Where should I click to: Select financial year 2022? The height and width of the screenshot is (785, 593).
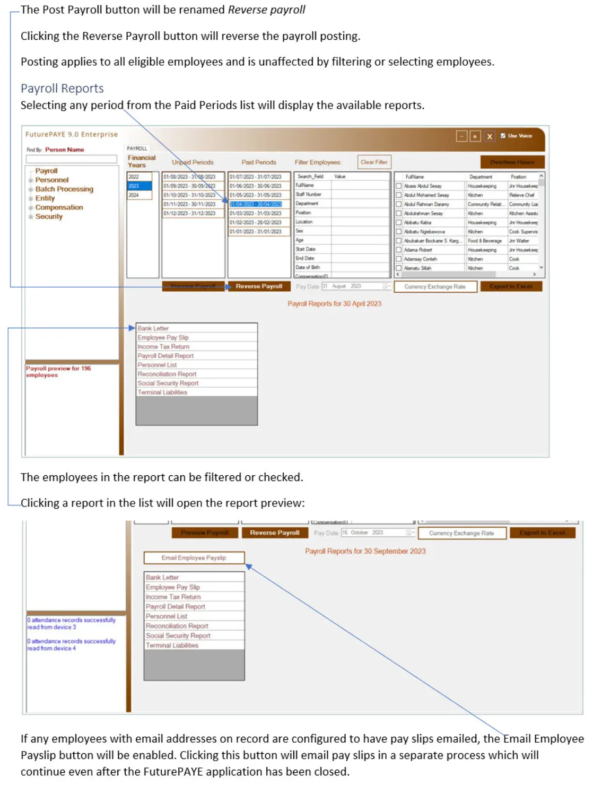pyautogui.click(x=139, y=177)
